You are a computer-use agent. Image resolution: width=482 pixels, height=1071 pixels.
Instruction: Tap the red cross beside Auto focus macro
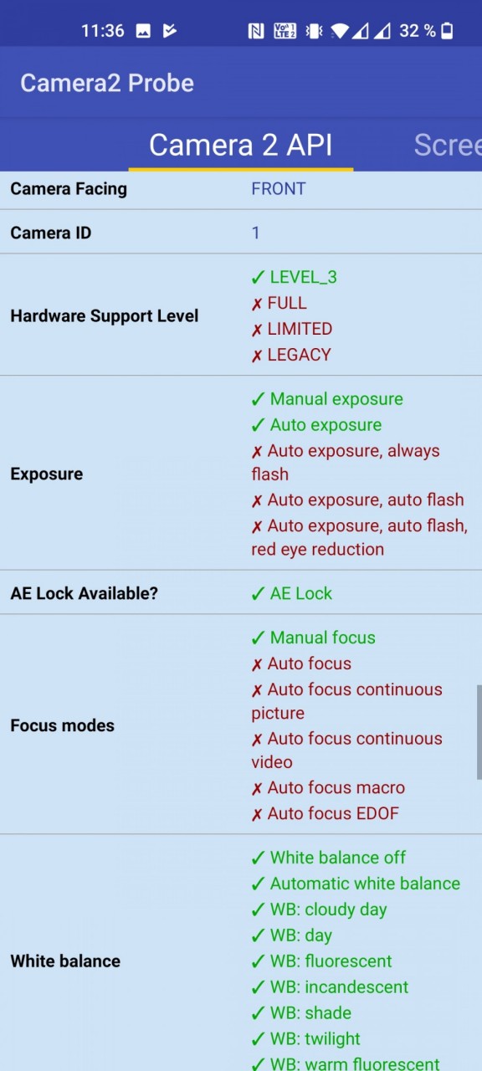(x=257, y=788)
